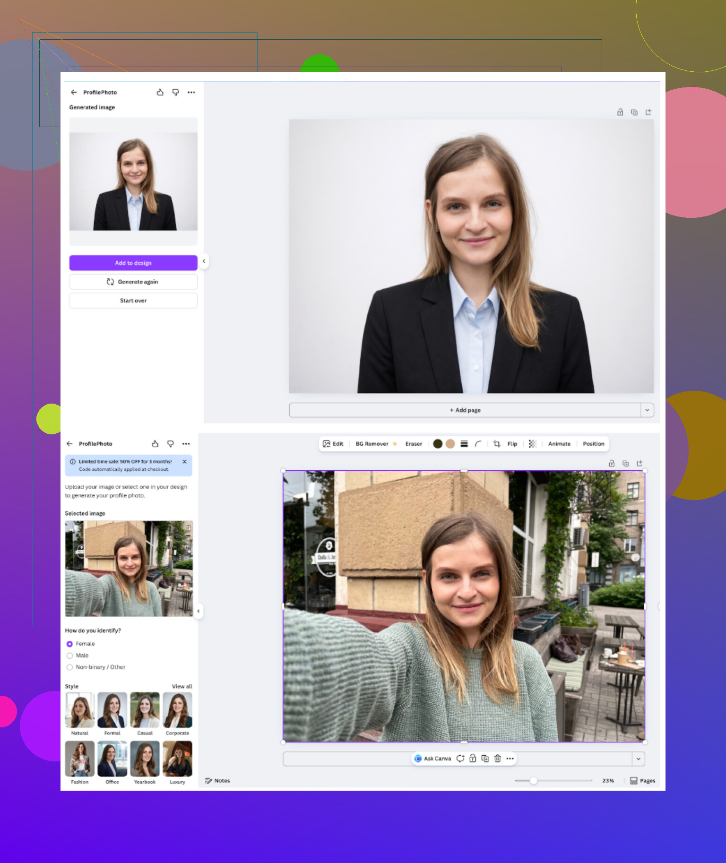The image size is (726, 863).
Task: Click the Generate again button
Action: click(133, 282)
